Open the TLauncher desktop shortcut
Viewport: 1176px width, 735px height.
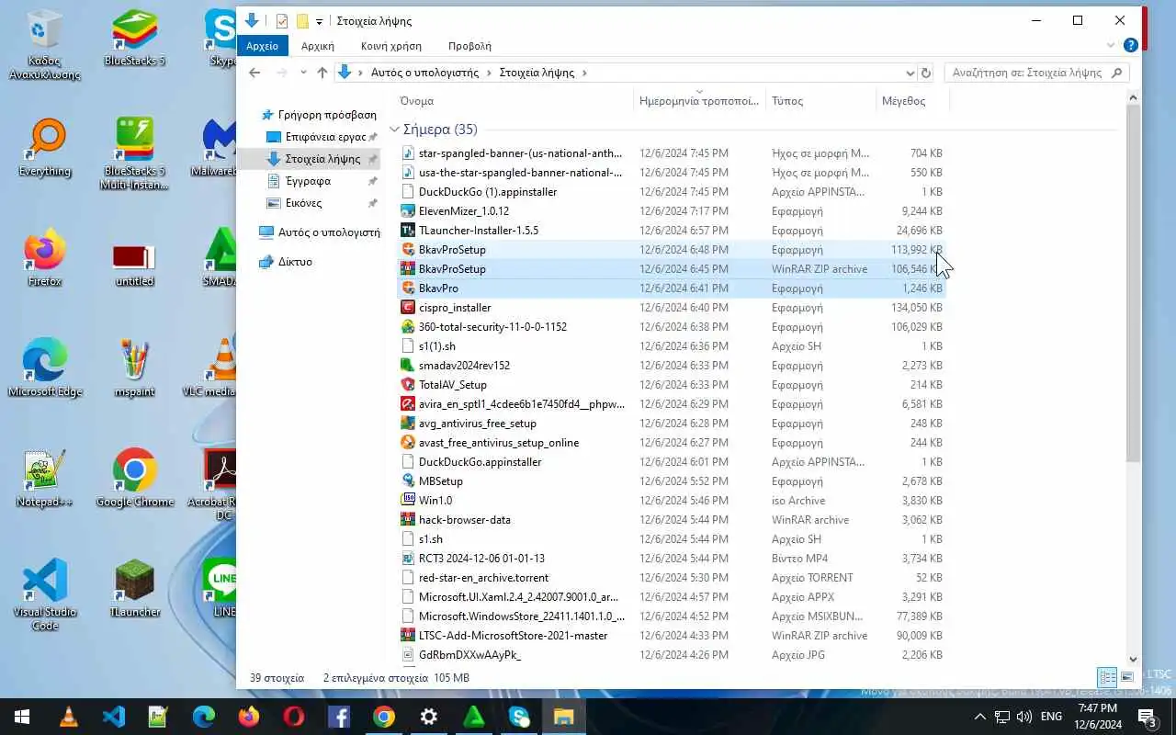click(135, 590)
